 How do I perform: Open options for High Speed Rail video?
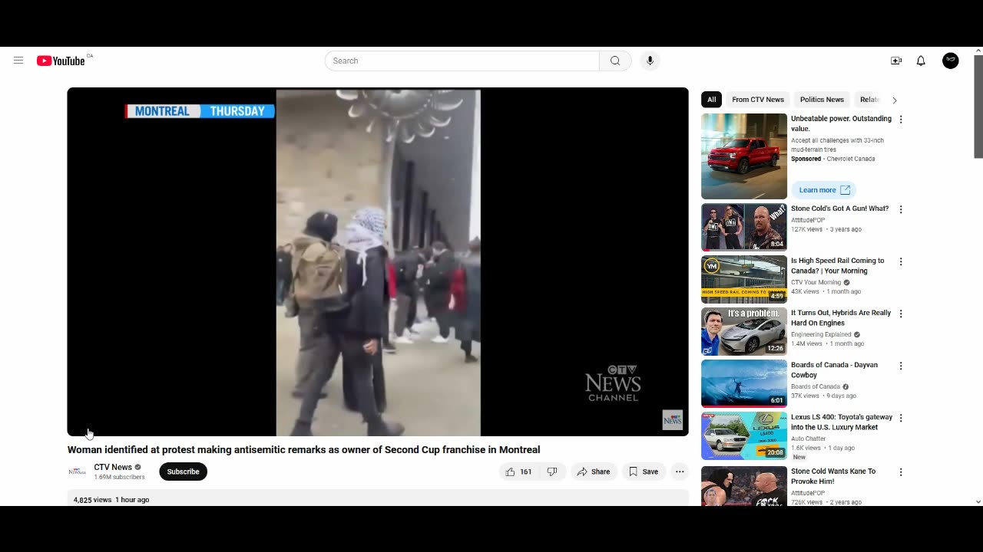[901, 261]
